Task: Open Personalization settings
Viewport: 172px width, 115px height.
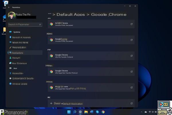Action: click(25, 47)
